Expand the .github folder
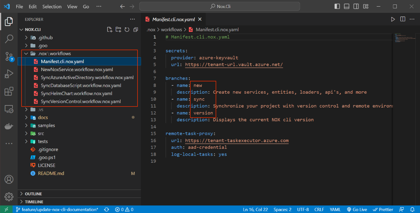Viewport: 420px width, 213px height. 79,37
